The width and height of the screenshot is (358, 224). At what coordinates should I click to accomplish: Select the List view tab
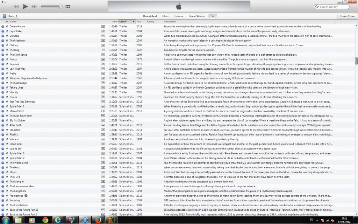coord(213,16)
